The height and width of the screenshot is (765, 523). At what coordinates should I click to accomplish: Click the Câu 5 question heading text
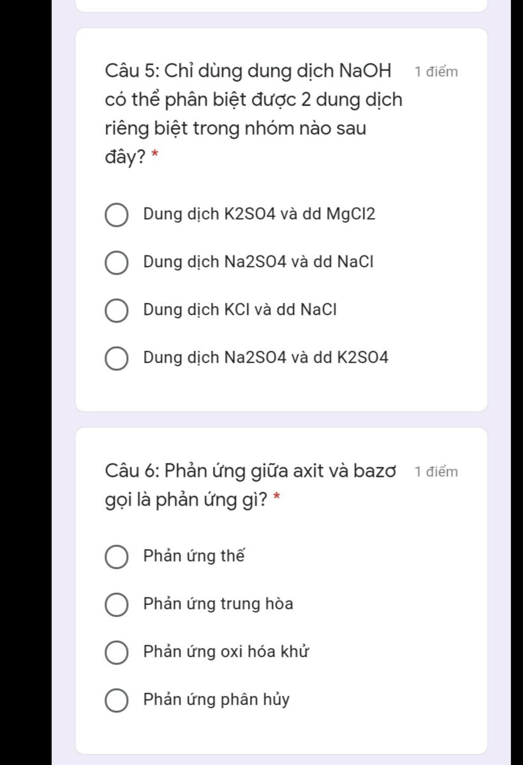point(254,113)
